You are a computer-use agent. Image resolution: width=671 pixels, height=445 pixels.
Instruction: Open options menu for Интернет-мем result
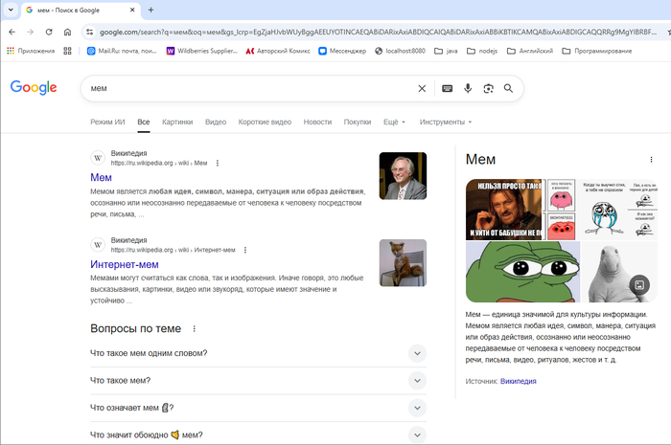coord(245,251)
